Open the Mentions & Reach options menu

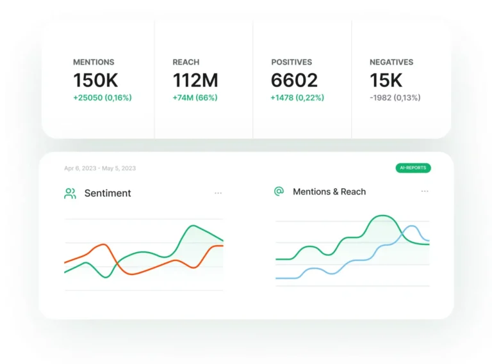click(x=425, y=191)
